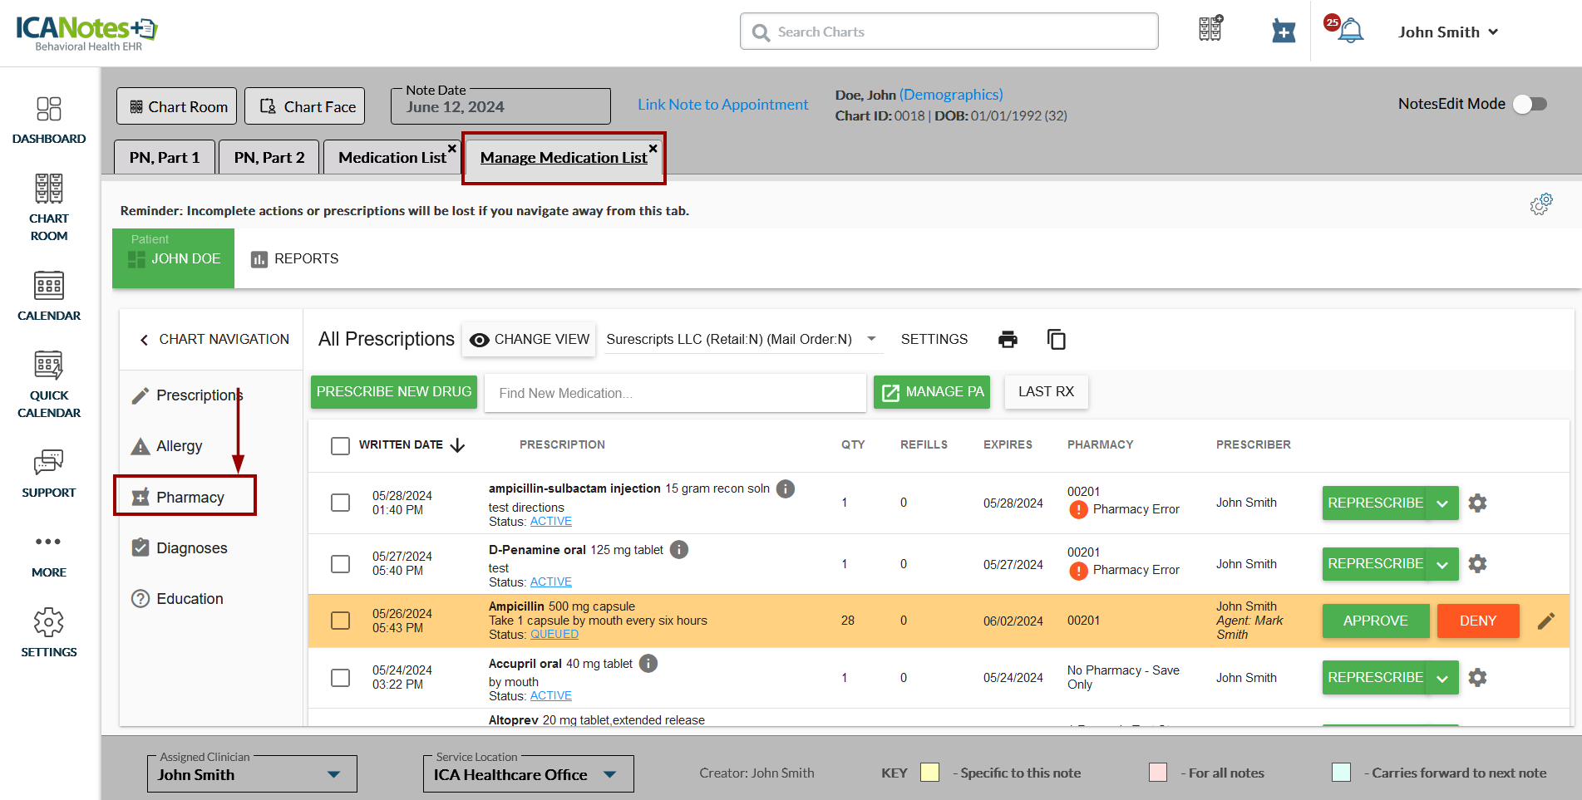
Task: Click gear icon on ampicillin-sulbactam row
Action: [x=1477, y=503]
